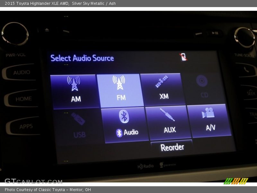Click the 'Select Audio Source' heading
This screenshot has height=193, width=257.
[x=82, y=58]
